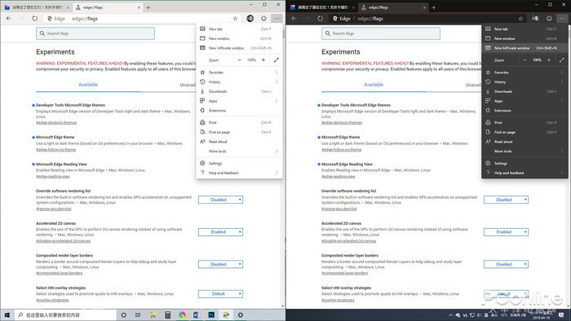Close the edge://flags tab in the light-theme window
Viewport: 571px width, 321px height.
point(139,7)
